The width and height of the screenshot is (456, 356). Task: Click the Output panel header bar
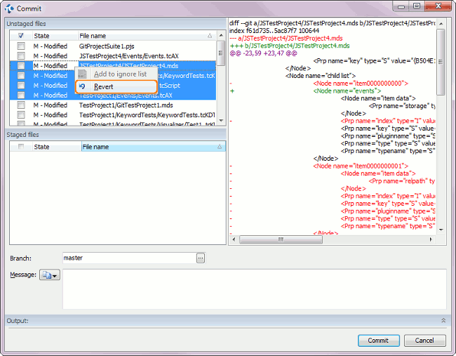[x=227, y=320]
